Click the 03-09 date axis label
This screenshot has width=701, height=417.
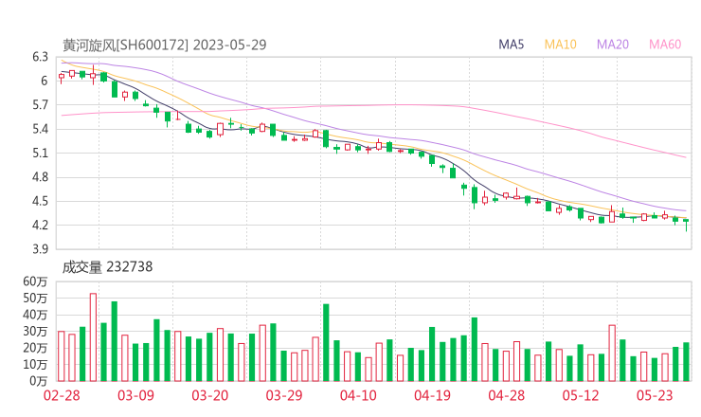[x=135, y=395]
